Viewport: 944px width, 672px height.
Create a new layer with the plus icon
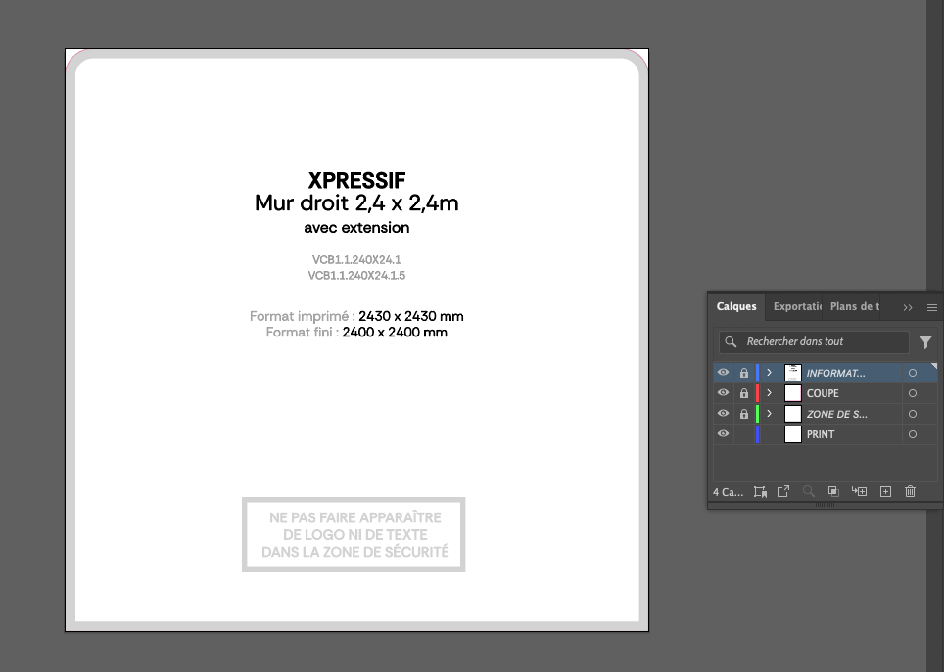pos(885,492)
